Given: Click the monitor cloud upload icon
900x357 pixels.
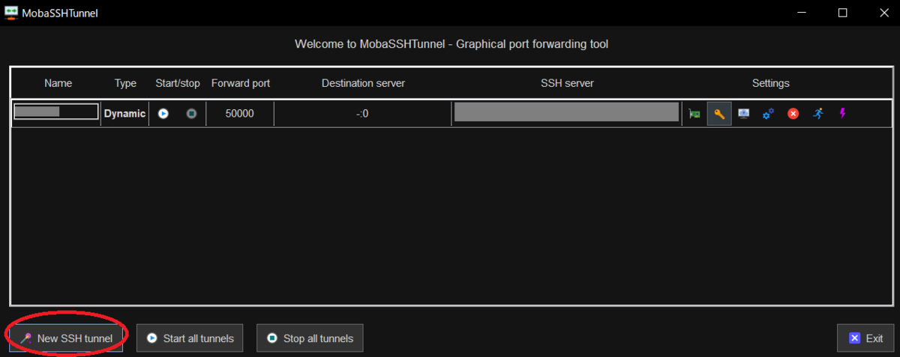Looking at the screenshot, I should click(x=744, y=114).
